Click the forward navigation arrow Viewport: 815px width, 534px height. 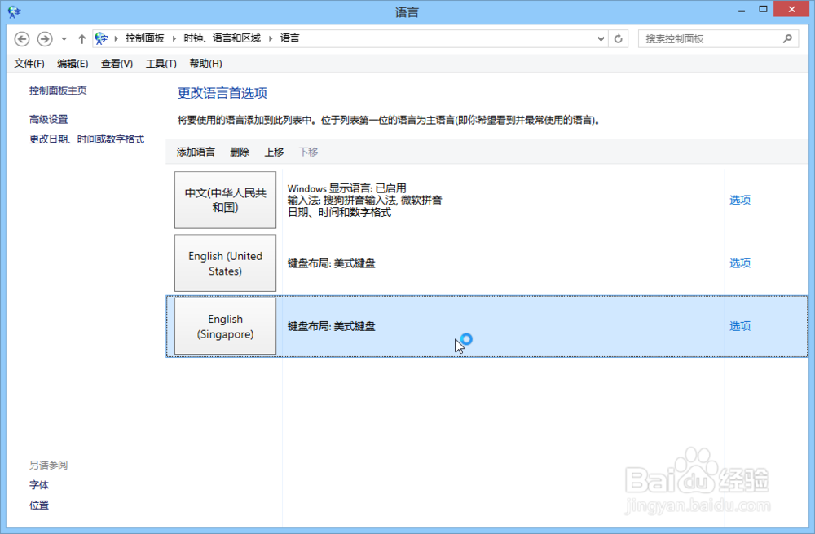coord(45,38)
